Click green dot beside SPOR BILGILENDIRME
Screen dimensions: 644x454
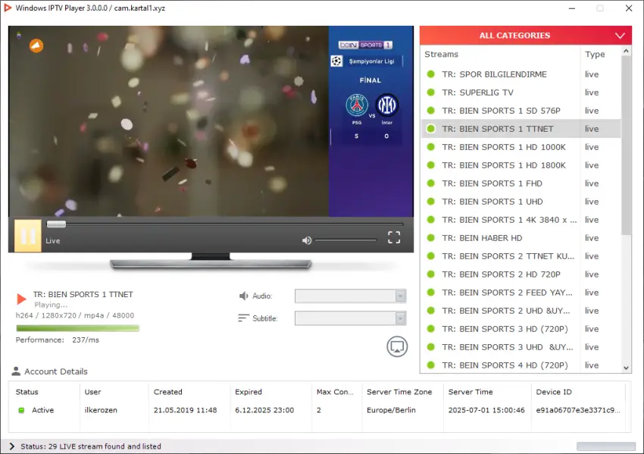click(431, 74)
